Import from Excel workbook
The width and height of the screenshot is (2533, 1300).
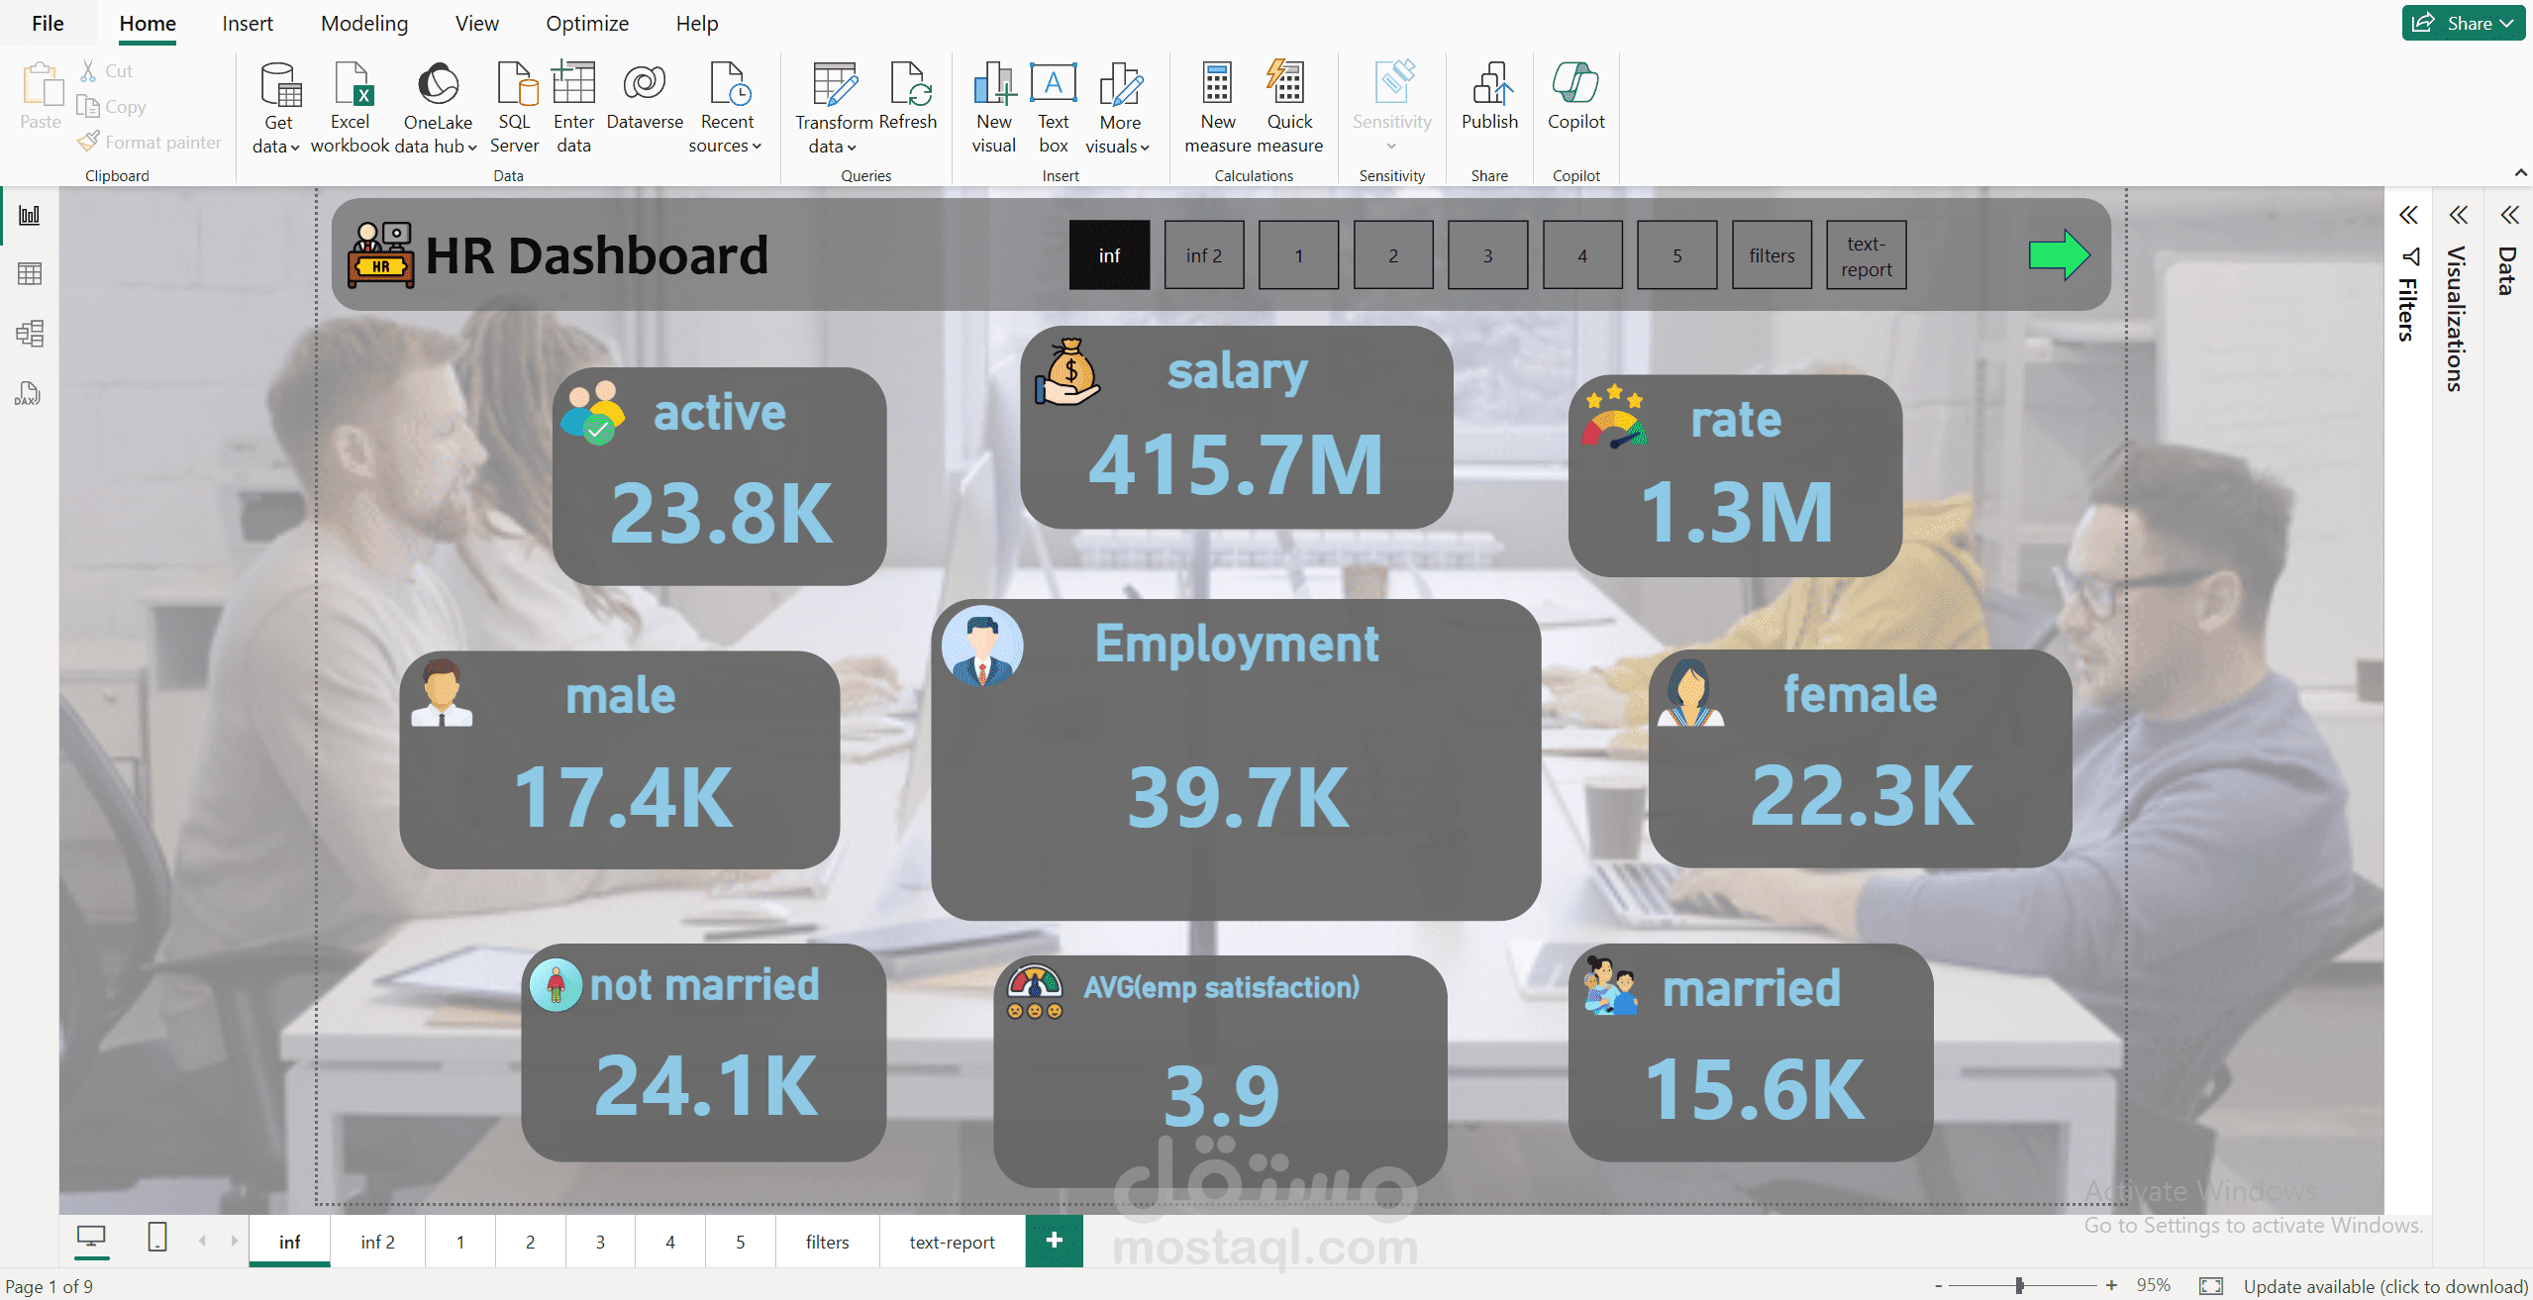[x=351, y=107]
